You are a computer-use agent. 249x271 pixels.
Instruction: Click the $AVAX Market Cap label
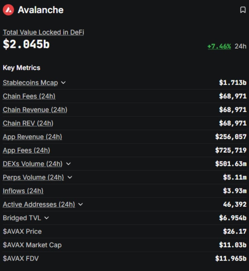(x=32, y=245)
